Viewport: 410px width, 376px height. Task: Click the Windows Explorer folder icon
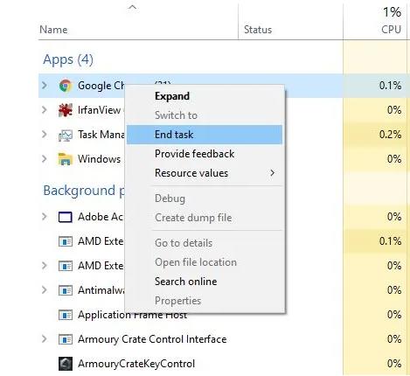tap(66, 159)
